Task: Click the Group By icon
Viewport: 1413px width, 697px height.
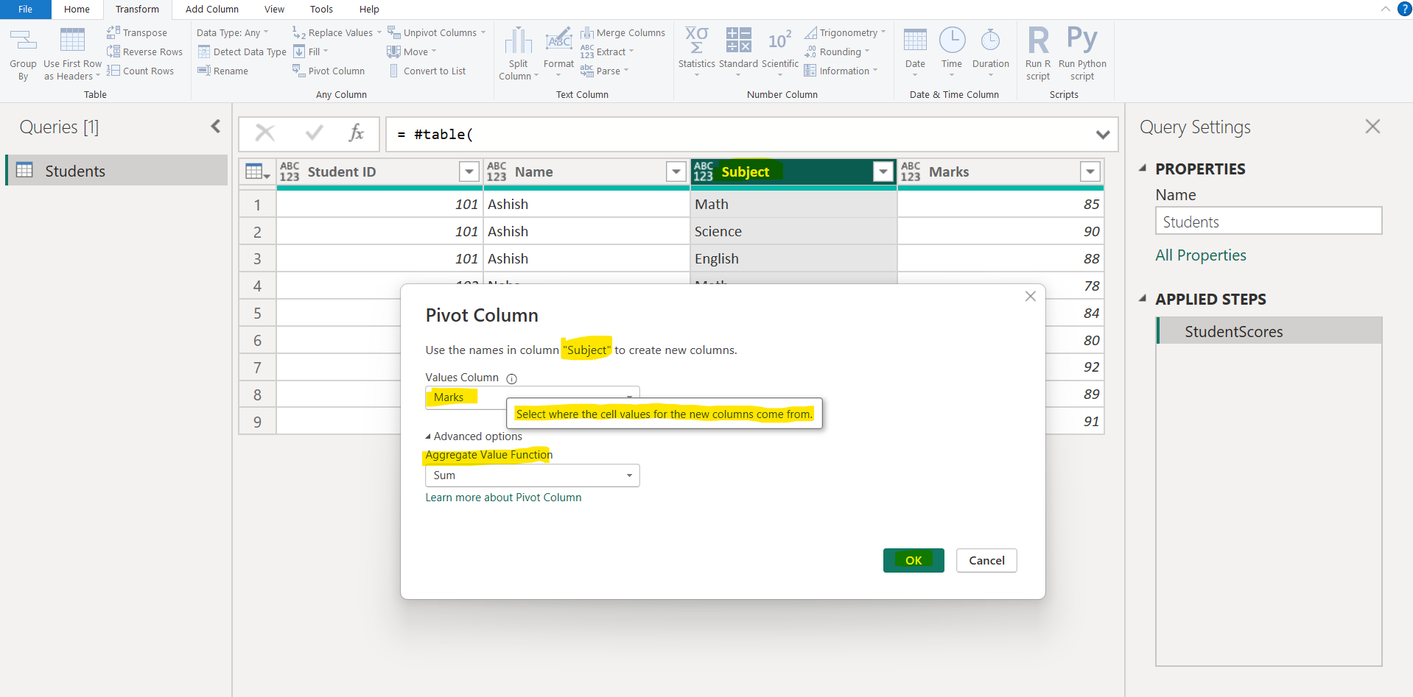Action: point(23,41)
